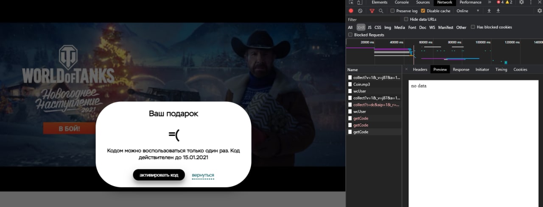Toggle the red filter funnel icon

coord(372,11)
